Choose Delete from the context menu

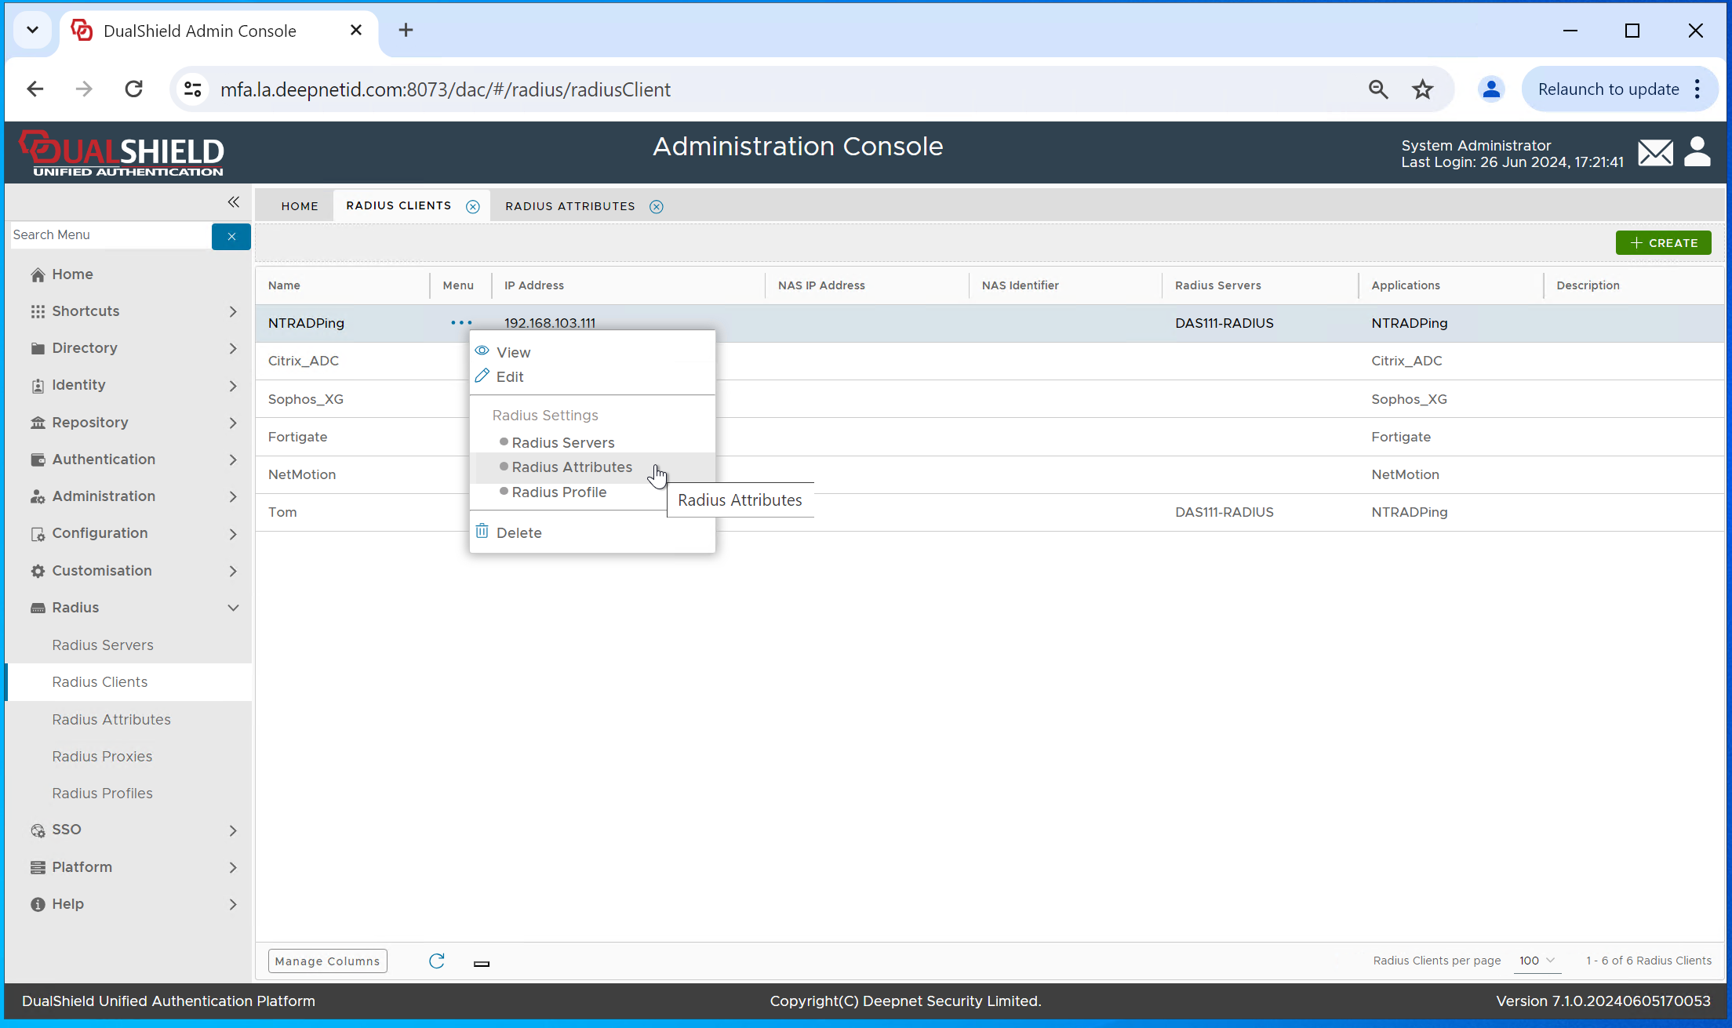click(x=519, y=532)
